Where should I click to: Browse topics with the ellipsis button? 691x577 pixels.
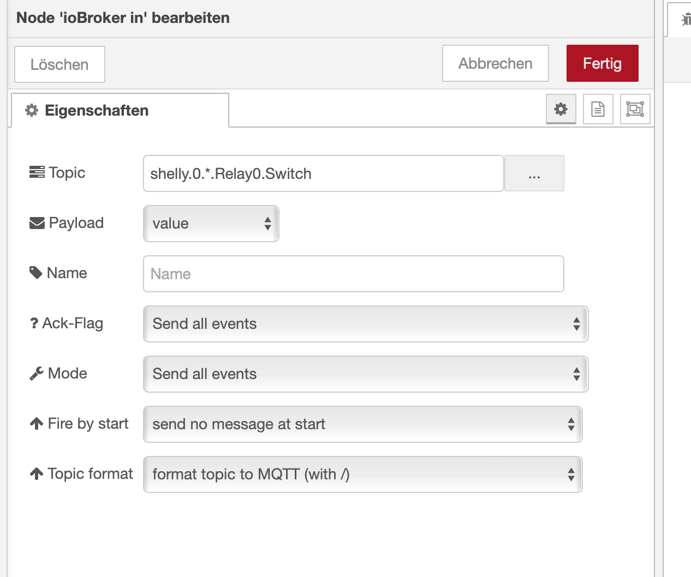[534, 174]
